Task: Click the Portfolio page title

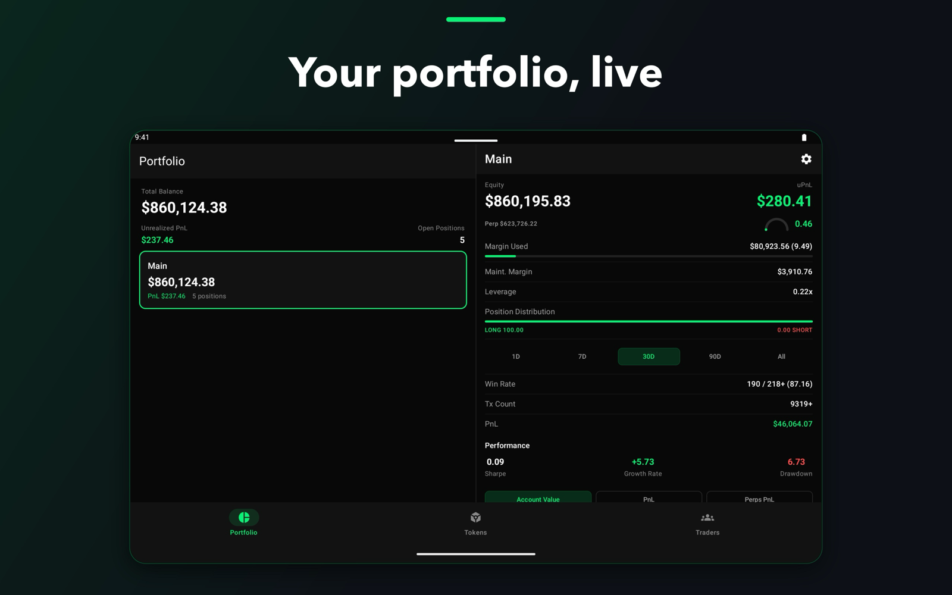Action: 162,161
